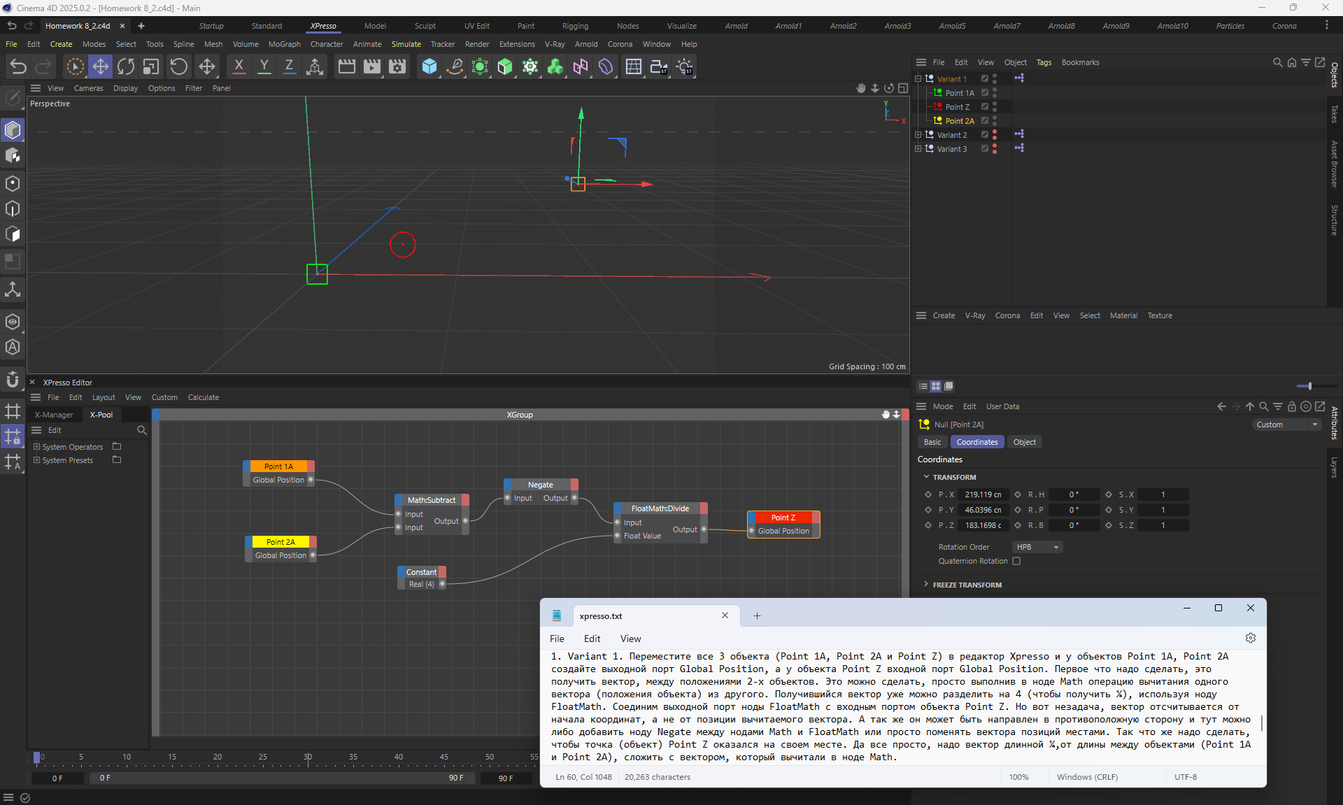Screen dimensions: 1343x805
Task: Select the Spline Pen tool
Action: (455, 66)
